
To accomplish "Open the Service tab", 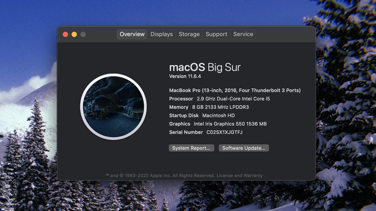I will 243,34.
